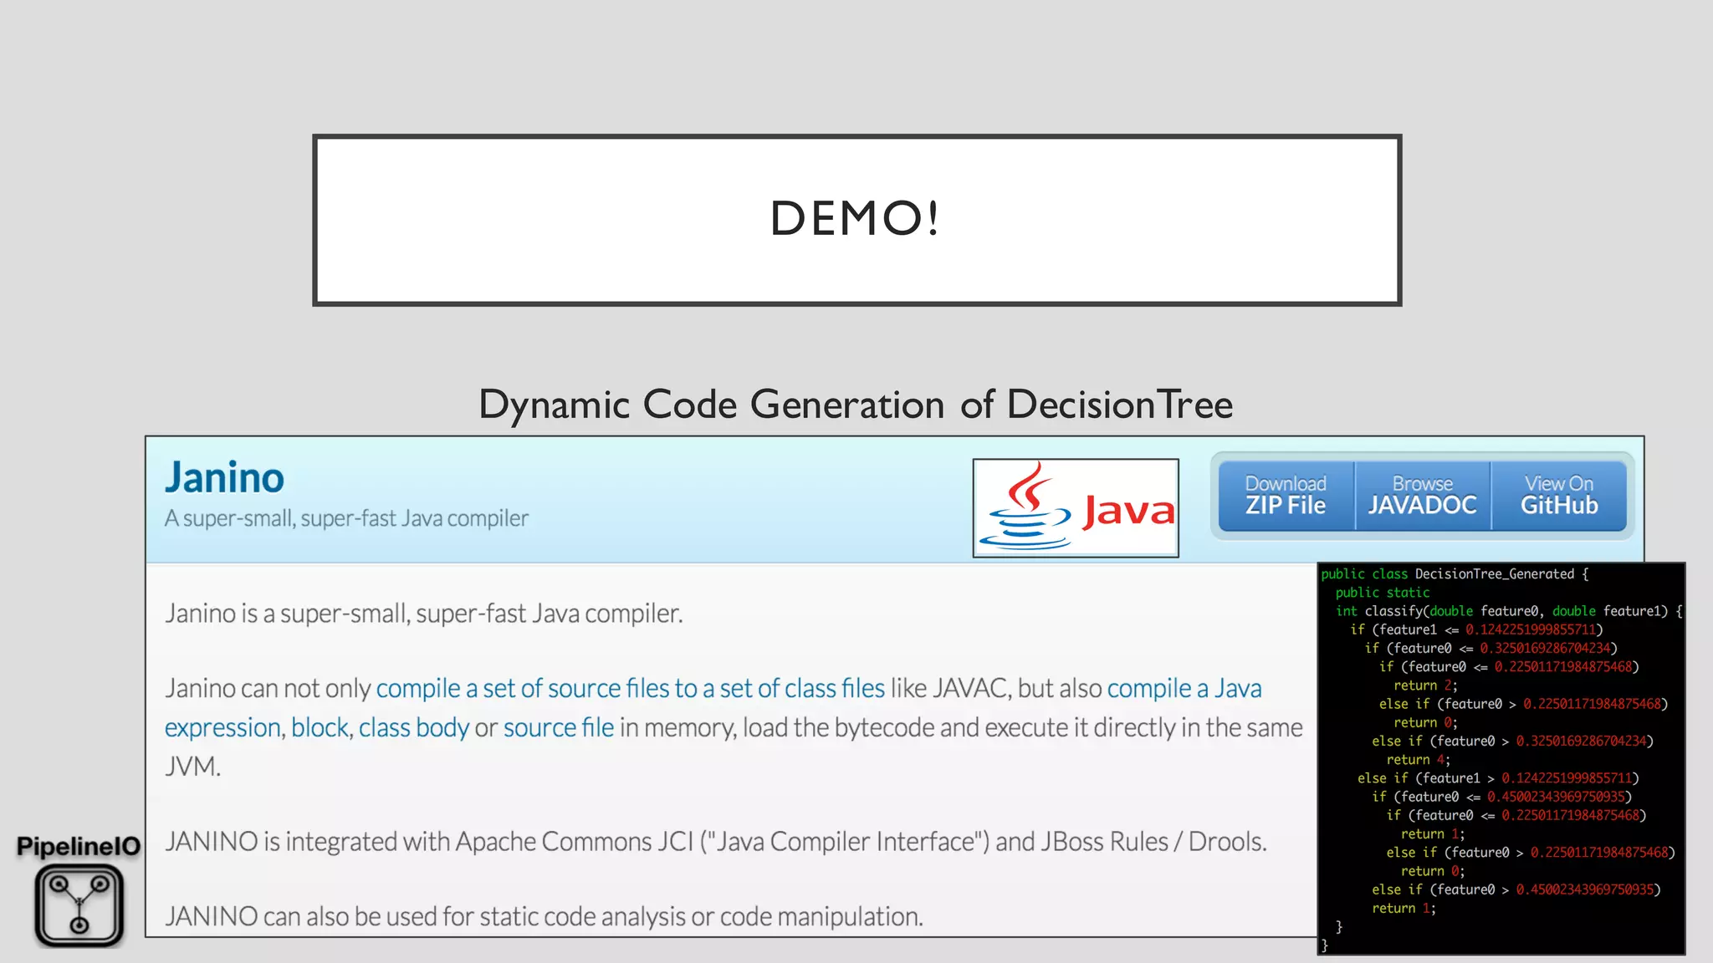This screenshot has height=963, width=1713.
Task: Click the 'int classify(double feature0' code line
Action: pyautogui.click(x=1509, y=611)
